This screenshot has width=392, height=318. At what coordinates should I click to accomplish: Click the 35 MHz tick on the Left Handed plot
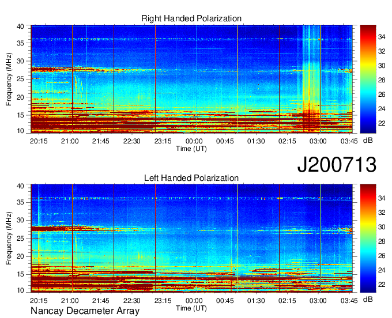pyautogui.click(x=20, y=202)
